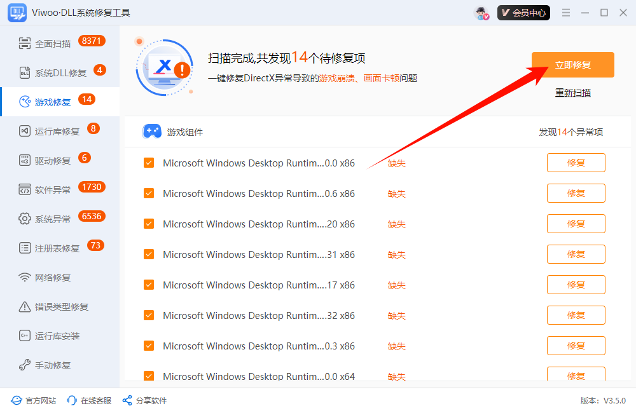Viewport: 636px width, 413px height.
Task: Open the 网络修复 network repair page
Action: pyautogui.click(x=53, y=278)
